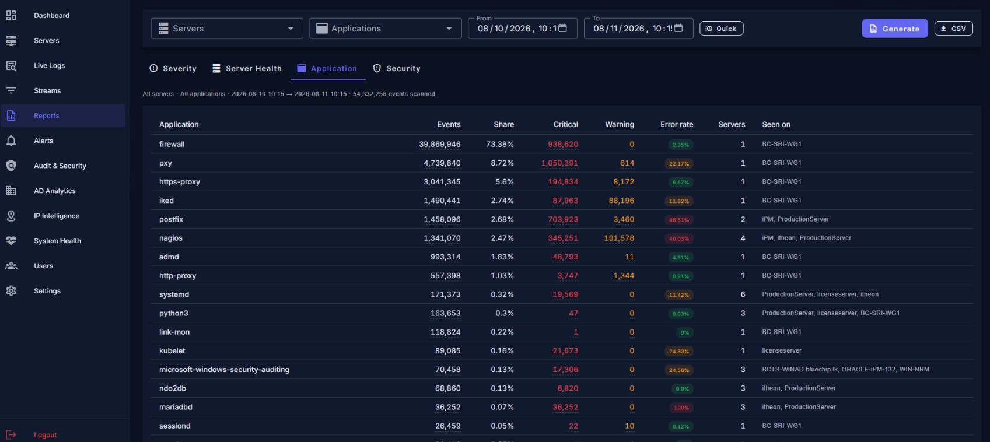
Task: Click the Quick range button
Action: (721, 29)
